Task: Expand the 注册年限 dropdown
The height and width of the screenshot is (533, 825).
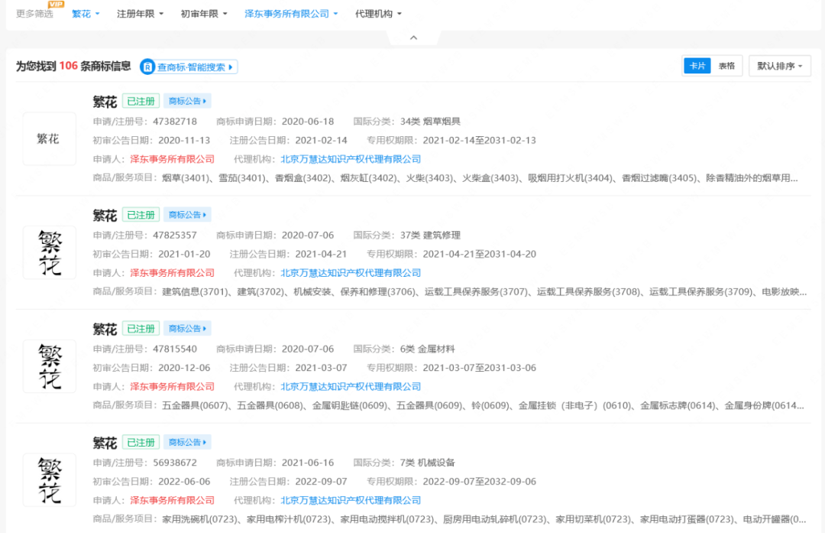Action: pos(140,14)
